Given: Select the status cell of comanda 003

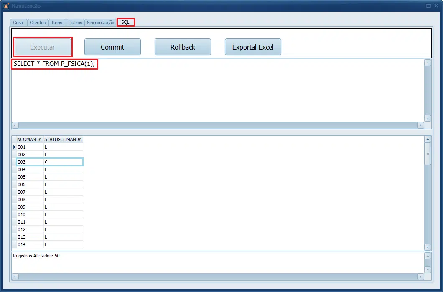Looking at the screenshot, I should tap(63, 162).
